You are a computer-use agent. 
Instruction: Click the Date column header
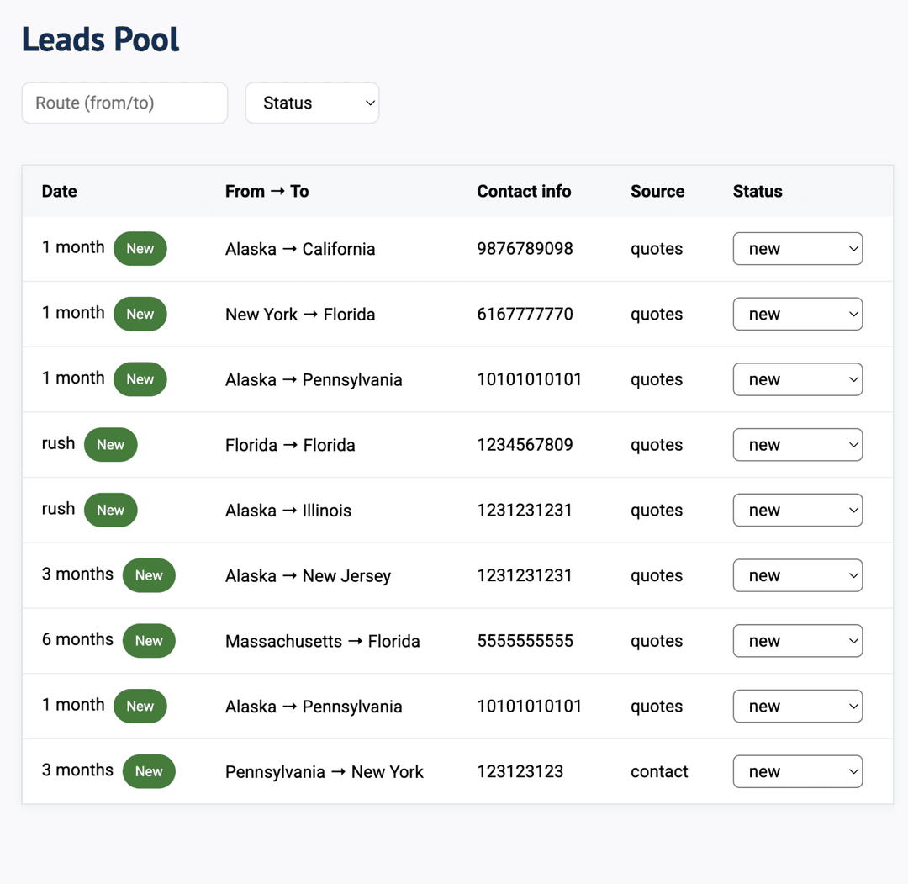[x=59, y=191]
